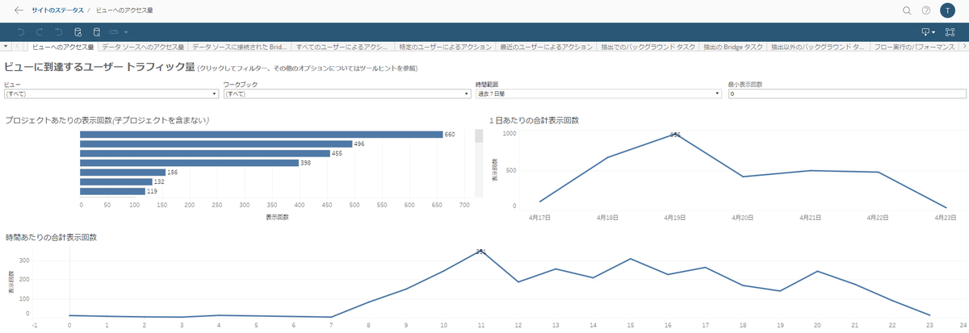Viewport: 969px width, 333px height.
Task: Click the bar with value 156
Action: 124,172
